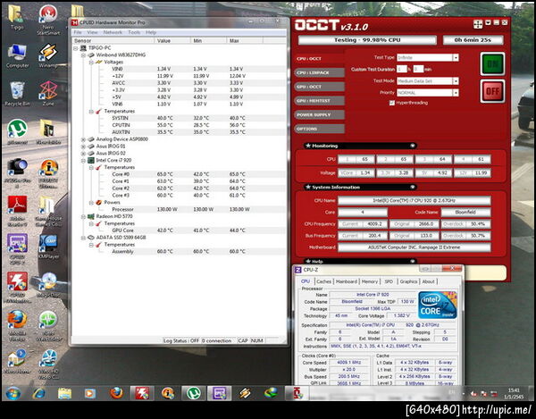Viewport: 536px width, 419px height.
Task: Select the GPU Core temperature row
Action: coord(180,230)
